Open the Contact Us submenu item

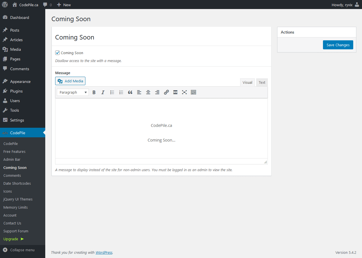coord(12,223)
